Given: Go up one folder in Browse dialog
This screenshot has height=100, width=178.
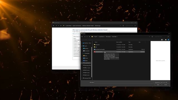Looking at the screenshot, I should 89,37.
